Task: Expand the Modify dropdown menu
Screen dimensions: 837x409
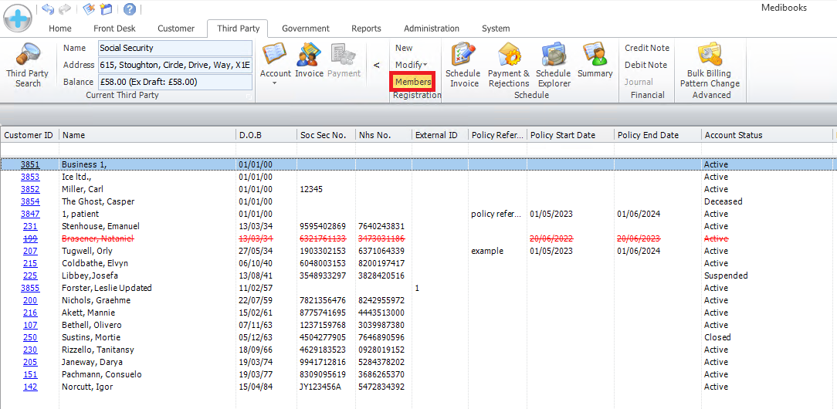Action: pos(411,65)
